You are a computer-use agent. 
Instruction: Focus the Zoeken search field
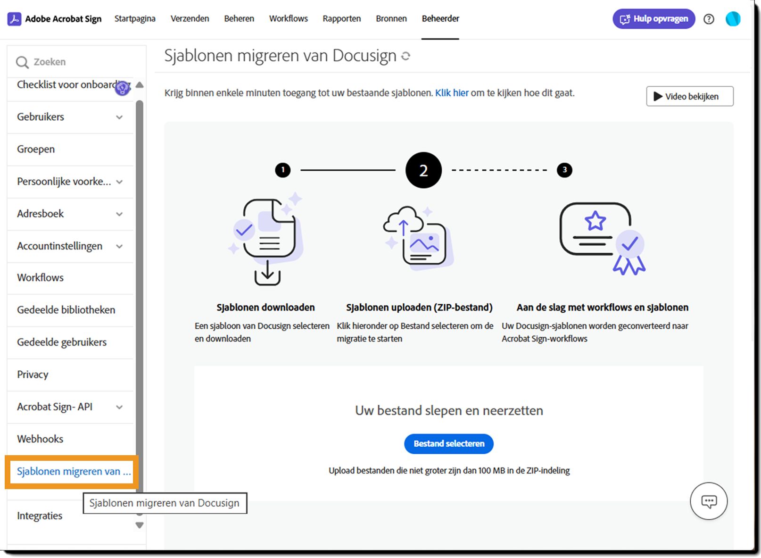point(77,62)
